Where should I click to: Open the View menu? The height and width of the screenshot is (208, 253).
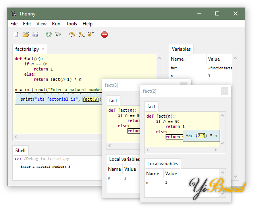41,24
